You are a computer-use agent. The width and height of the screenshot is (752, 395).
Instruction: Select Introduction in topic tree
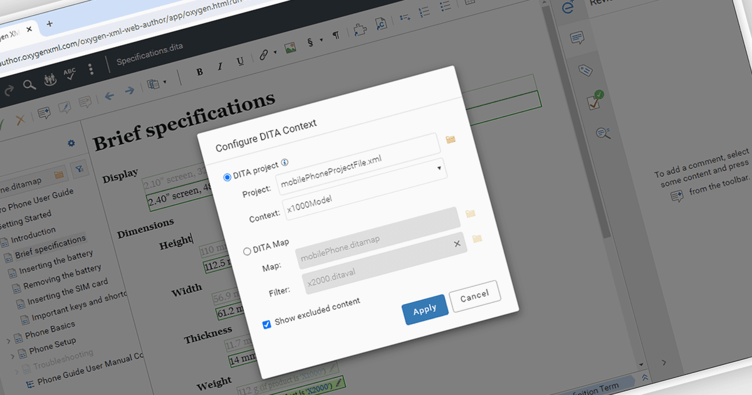[x=33, y=234]
